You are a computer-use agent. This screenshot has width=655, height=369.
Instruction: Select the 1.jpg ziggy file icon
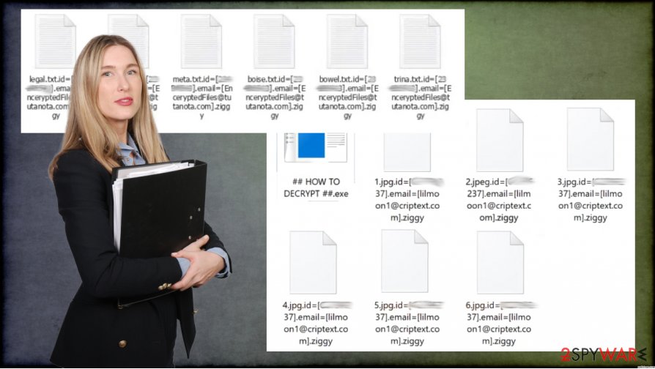[407, 152]
